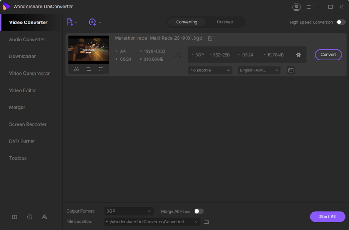Open the user account profile icon
This screenshot has width=349, height=230.
point(296,7)
